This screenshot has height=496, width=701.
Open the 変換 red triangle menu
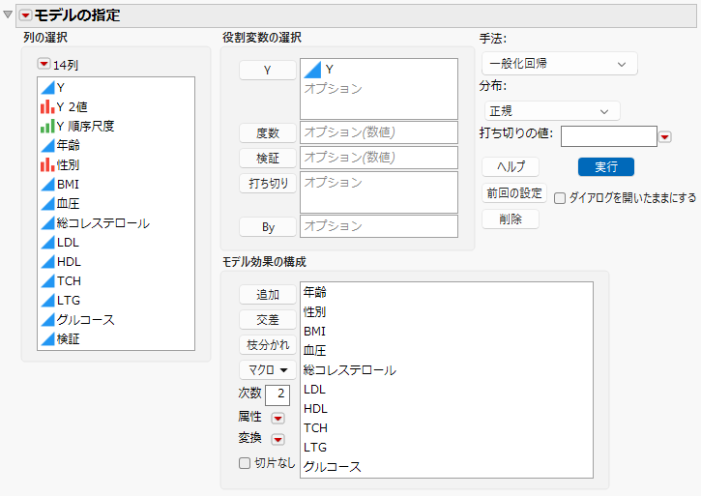point(277,440)
